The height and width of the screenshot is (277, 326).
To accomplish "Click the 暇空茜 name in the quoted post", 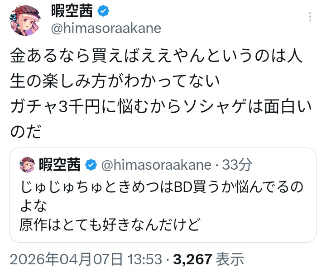I will (60, 165).
